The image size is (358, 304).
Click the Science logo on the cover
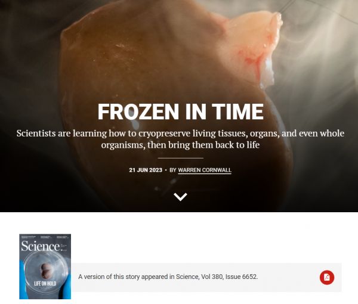[40, 247]
